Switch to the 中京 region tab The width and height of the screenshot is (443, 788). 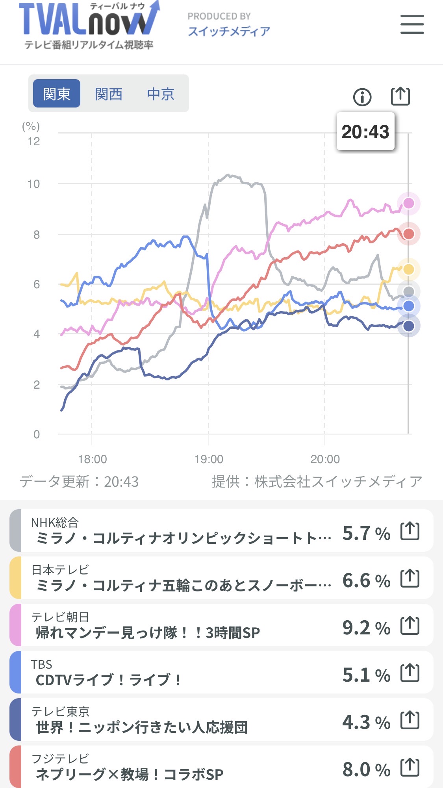[x=161, y=94]
